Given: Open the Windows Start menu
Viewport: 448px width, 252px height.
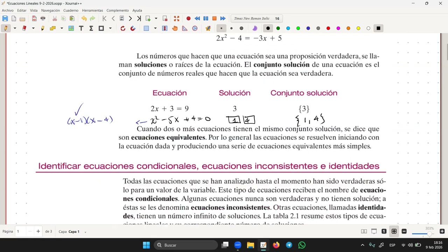Looking at the screenshot, I should coord(146,245).
